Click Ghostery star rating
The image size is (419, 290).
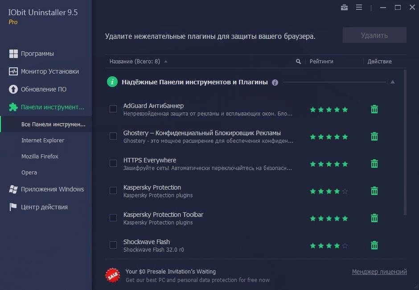click(x=329, y=137)
